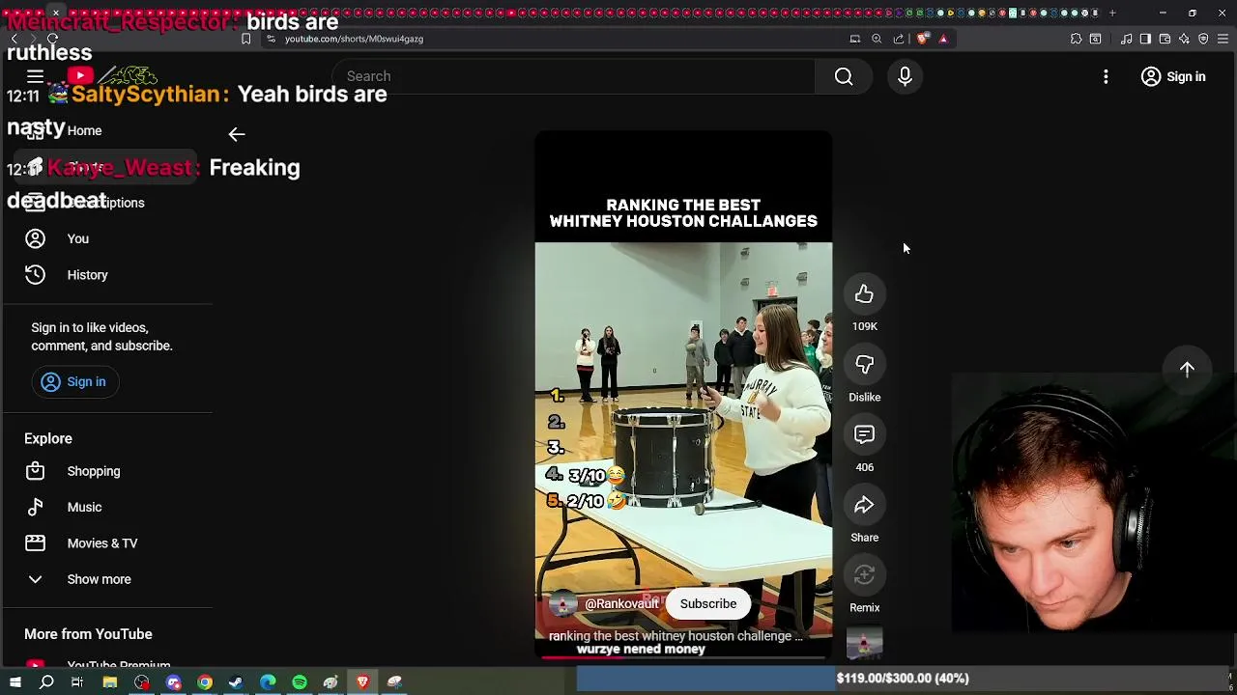Open Task View on the taskbar
1237x695 pixels.
pos(77,682)
